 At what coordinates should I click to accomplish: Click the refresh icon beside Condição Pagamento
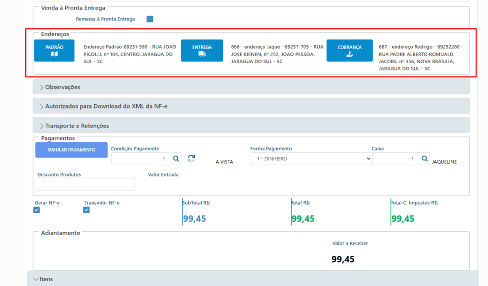pos(191,158)
